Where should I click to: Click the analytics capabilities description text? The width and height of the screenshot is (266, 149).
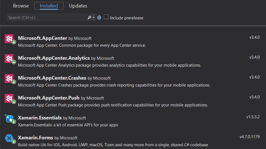click(x=109, y=65)
